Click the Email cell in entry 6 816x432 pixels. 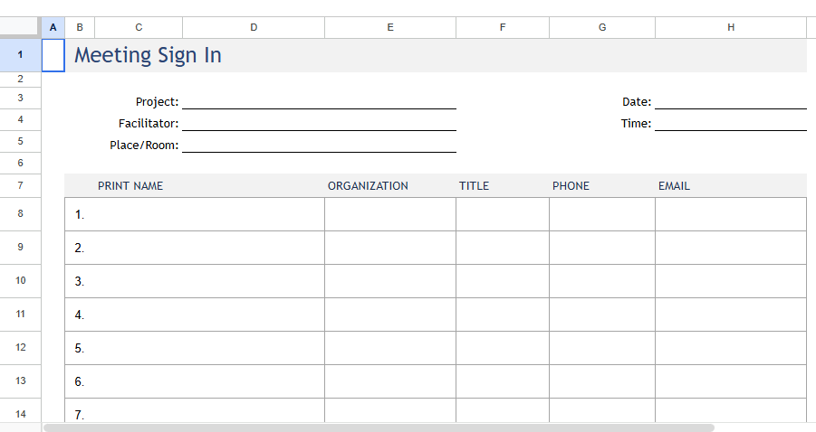point(731,381)
